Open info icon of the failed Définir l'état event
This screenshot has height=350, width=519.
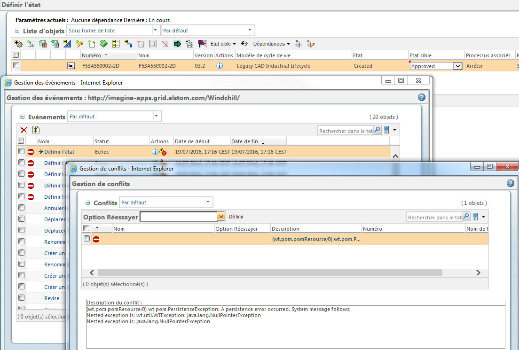click(x=155, y=152)
